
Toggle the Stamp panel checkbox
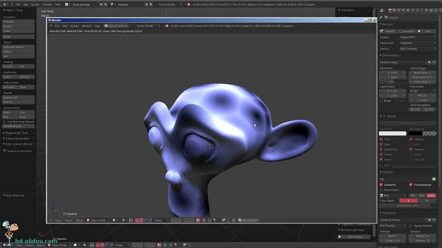pos(384,116)
